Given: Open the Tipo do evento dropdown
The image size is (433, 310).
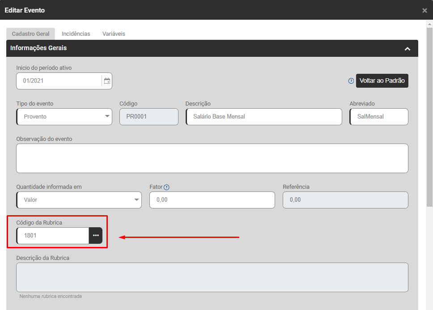Looking at the screenshot, I should click(x=64, y=117).
